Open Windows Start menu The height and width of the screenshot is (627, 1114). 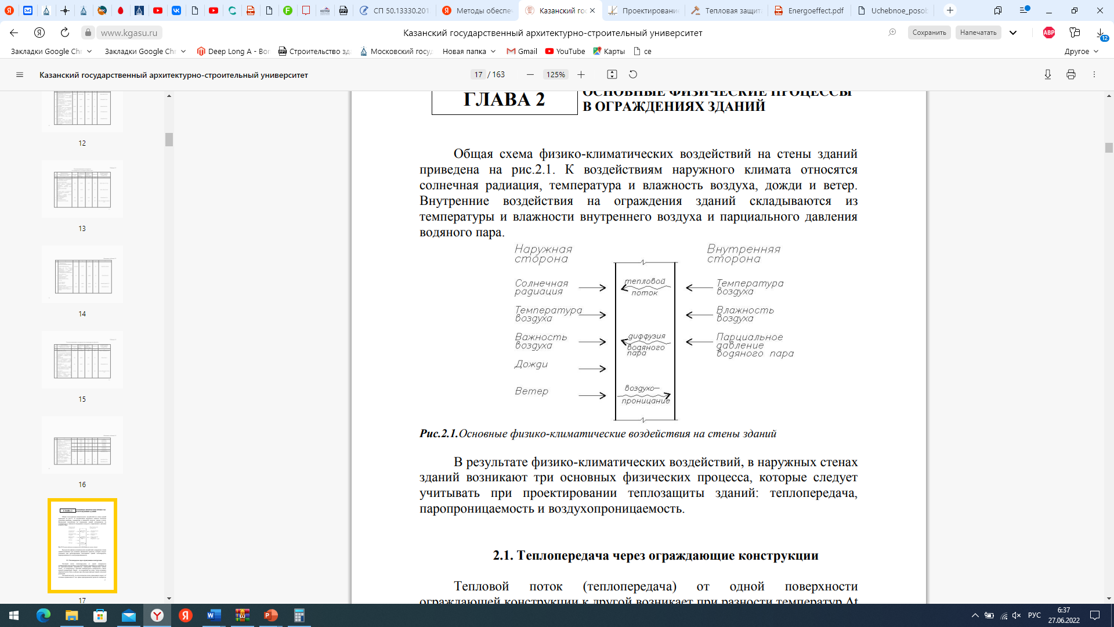click(14, 615)
